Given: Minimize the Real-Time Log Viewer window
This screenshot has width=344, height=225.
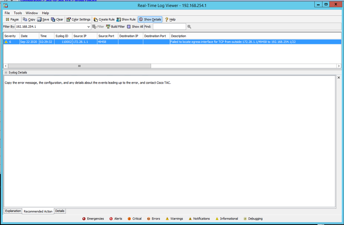Looking at the screenshot, I should (x=318, y=4).
